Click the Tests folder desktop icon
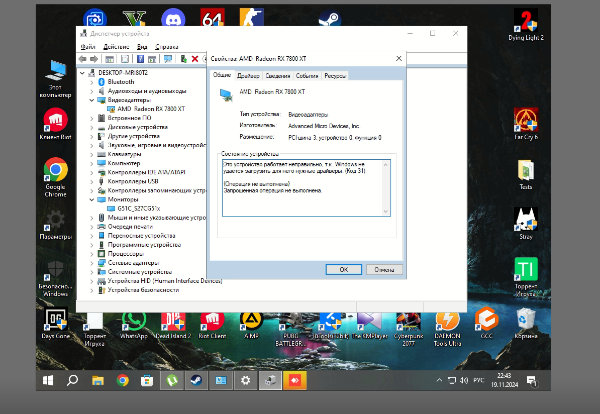This screenshot has height=414, width=600. [526, 174]
